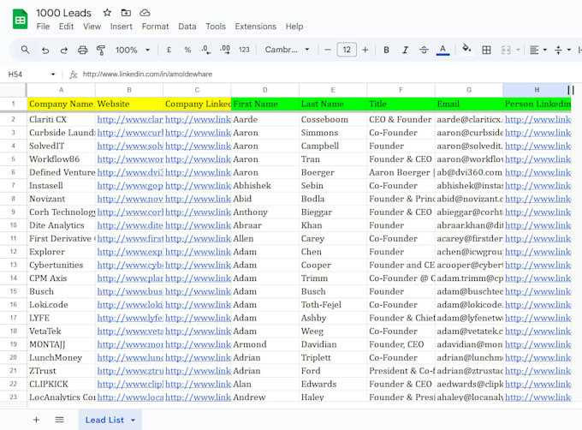Select cell with email ab@dvi360.com
This screenshot has height=430, width=582.
click(x=469, y=172)
